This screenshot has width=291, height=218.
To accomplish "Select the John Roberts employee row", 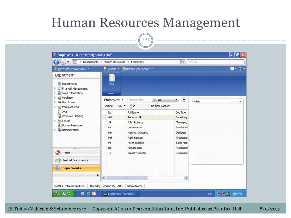I will (x=145, y=122).
